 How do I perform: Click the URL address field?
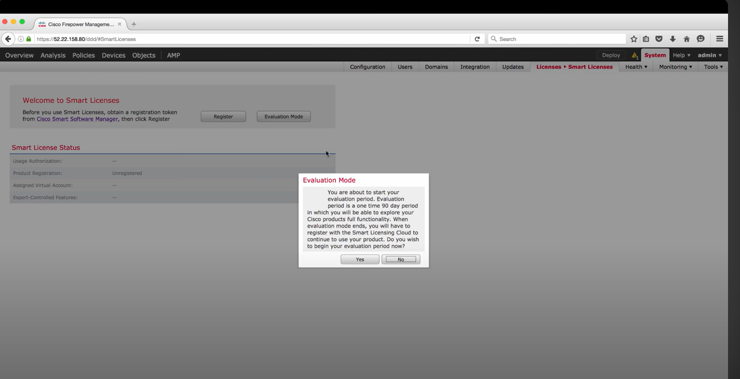coord(251,39)
